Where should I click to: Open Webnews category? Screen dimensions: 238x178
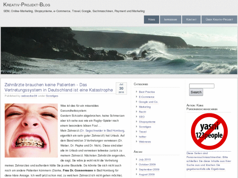pos(145,142)
